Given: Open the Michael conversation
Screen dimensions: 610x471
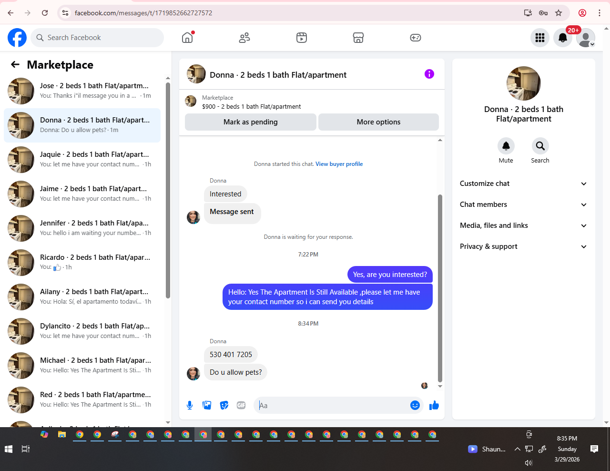Looking at the screenshot, I should (x=82, y=365).
